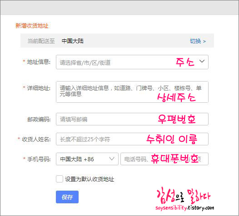Click the 邮政编码 field label
This screenshot has width=239, height=216.
point(39,120)
